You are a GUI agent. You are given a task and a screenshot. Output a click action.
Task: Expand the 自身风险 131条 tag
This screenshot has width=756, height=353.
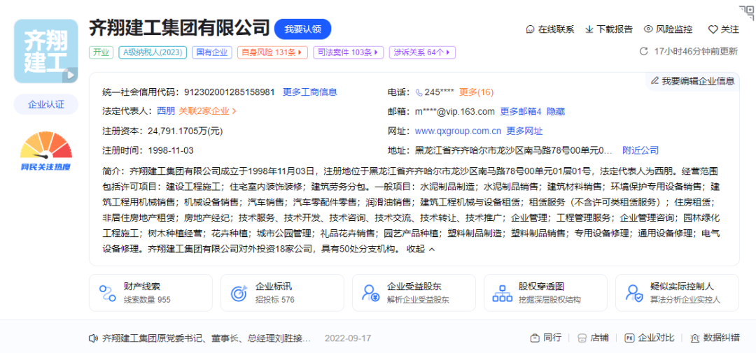[x=272, y=52]
